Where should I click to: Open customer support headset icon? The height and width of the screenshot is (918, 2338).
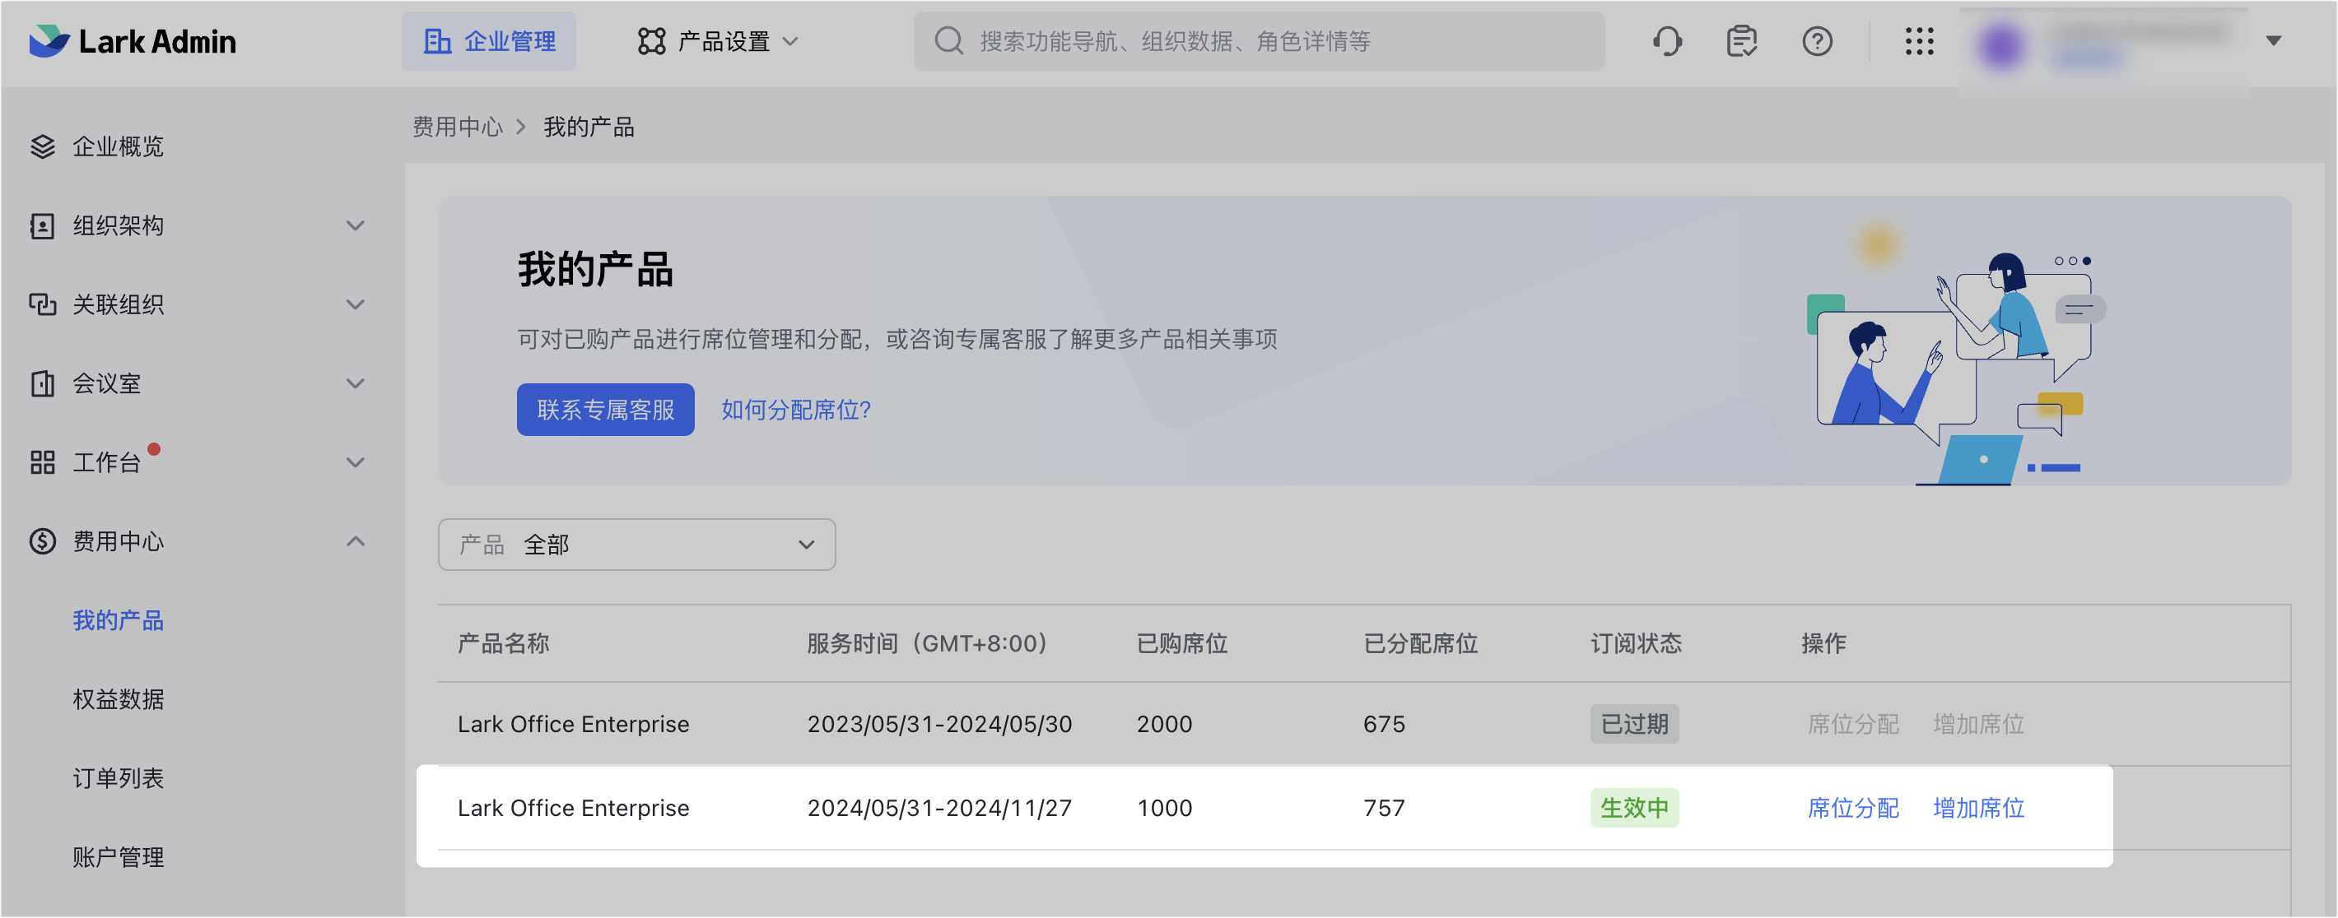(x=1667, y=41)
